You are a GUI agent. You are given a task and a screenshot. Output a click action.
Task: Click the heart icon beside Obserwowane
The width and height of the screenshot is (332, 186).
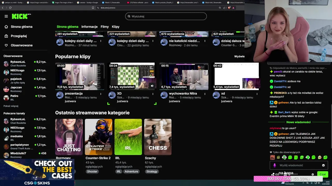tap(6, 45)
